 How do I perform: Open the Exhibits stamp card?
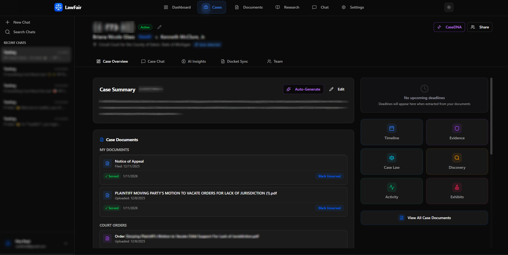[457, 191]
